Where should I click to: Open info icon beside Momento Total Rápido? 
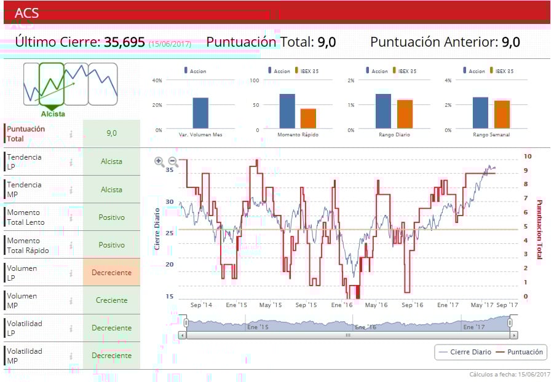click(x=71, y=246)
